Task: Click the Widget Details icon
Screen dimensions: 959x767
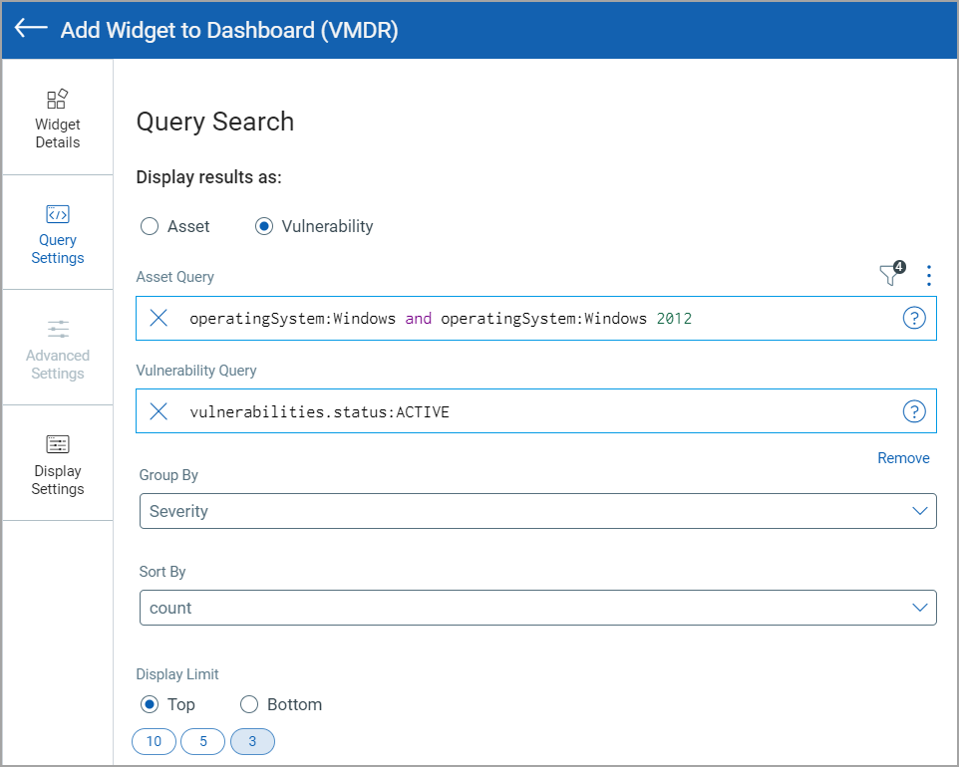Action: [x=58, y=100]
